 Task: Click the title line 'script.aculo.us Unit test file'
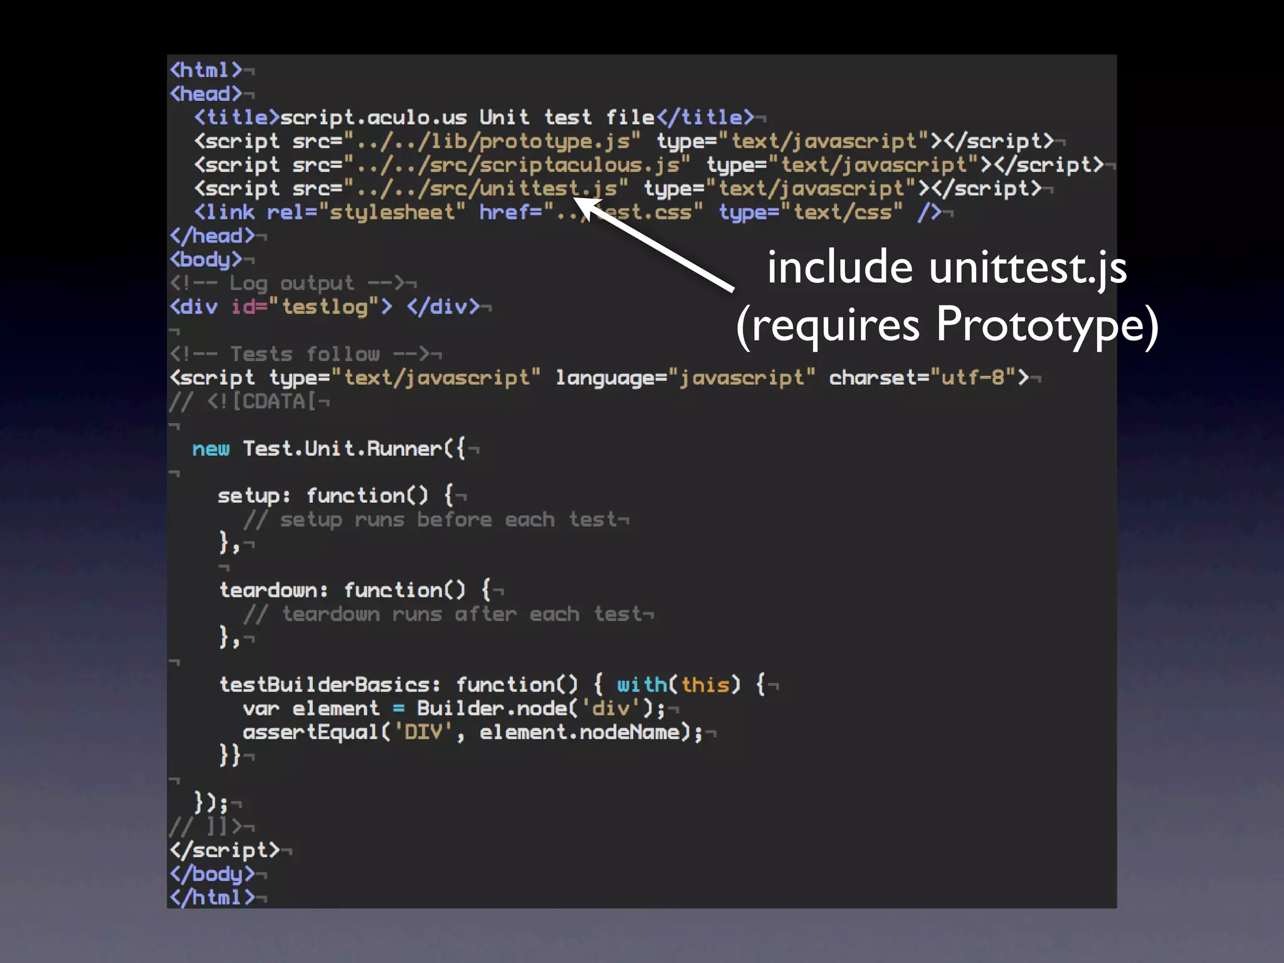pyautogui.click(x=474, y=117)
